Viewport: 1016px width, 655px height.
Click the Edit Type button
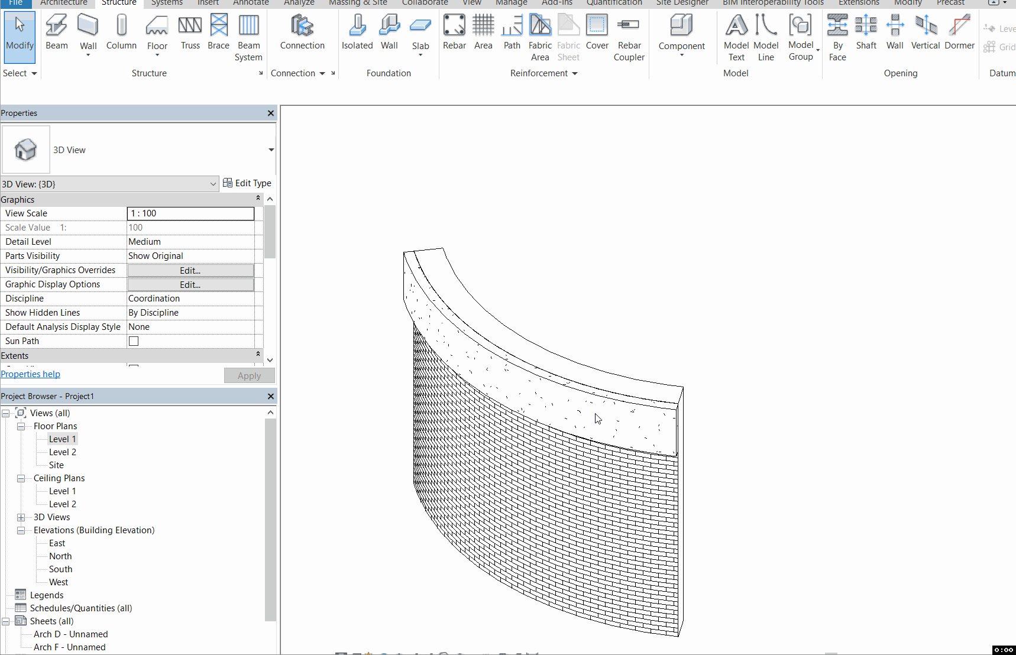click(248, 183)
